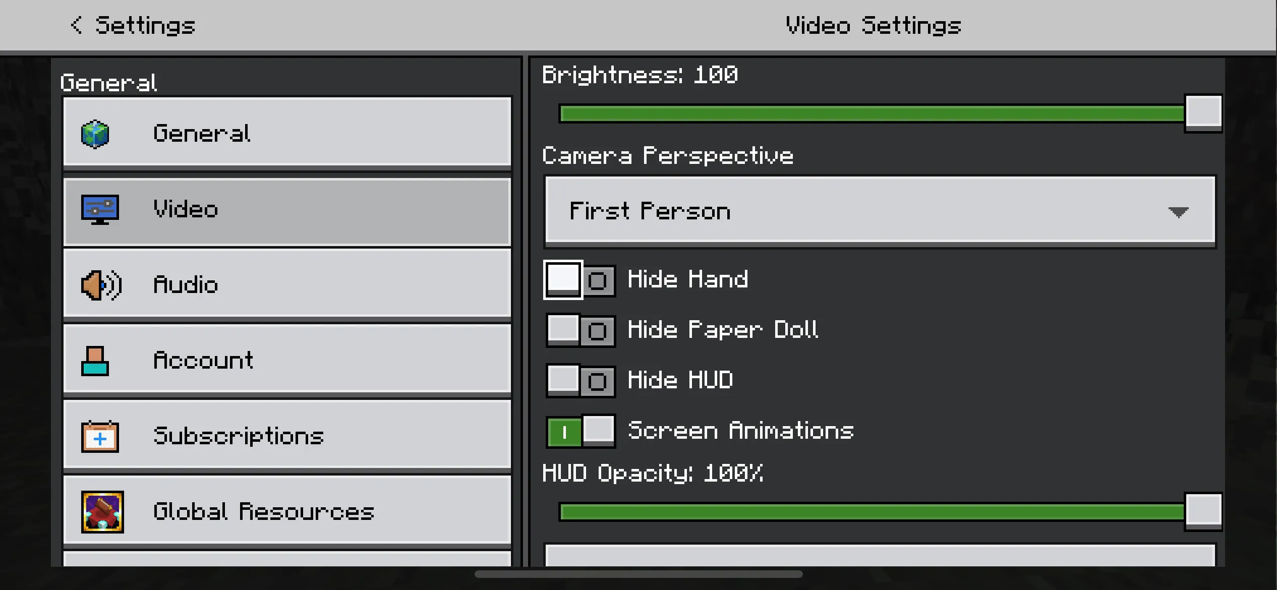Toggle the Hide Hand switch

click(580, 280)
